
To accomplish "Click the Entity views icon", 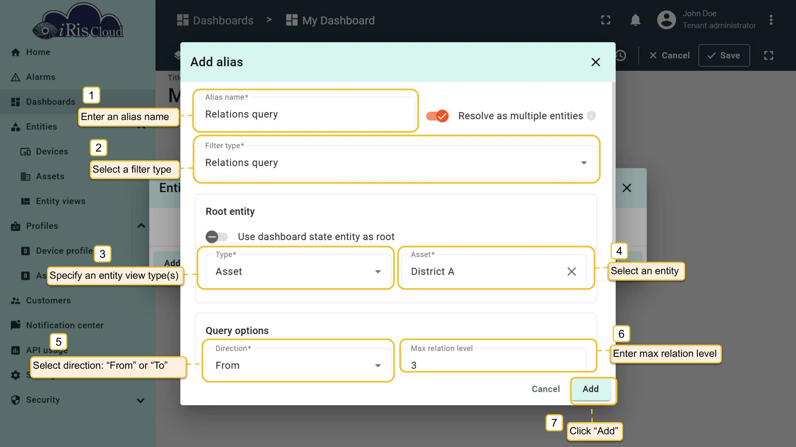I will tap(25, 201).
